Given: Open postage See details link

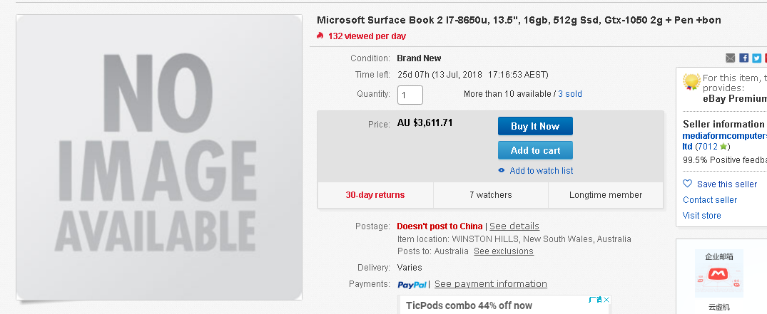Looking at the screenshot, I should pyautogui.click(x=514, y=226).
